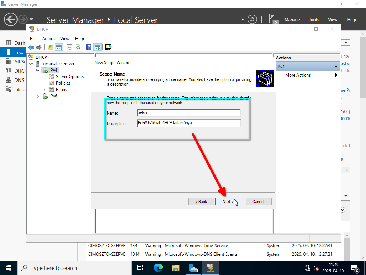The height and width of the screenshot is (275, 366).
Task: Collapse the cimoszto-szerver tree node
Action: pos(31,64)
